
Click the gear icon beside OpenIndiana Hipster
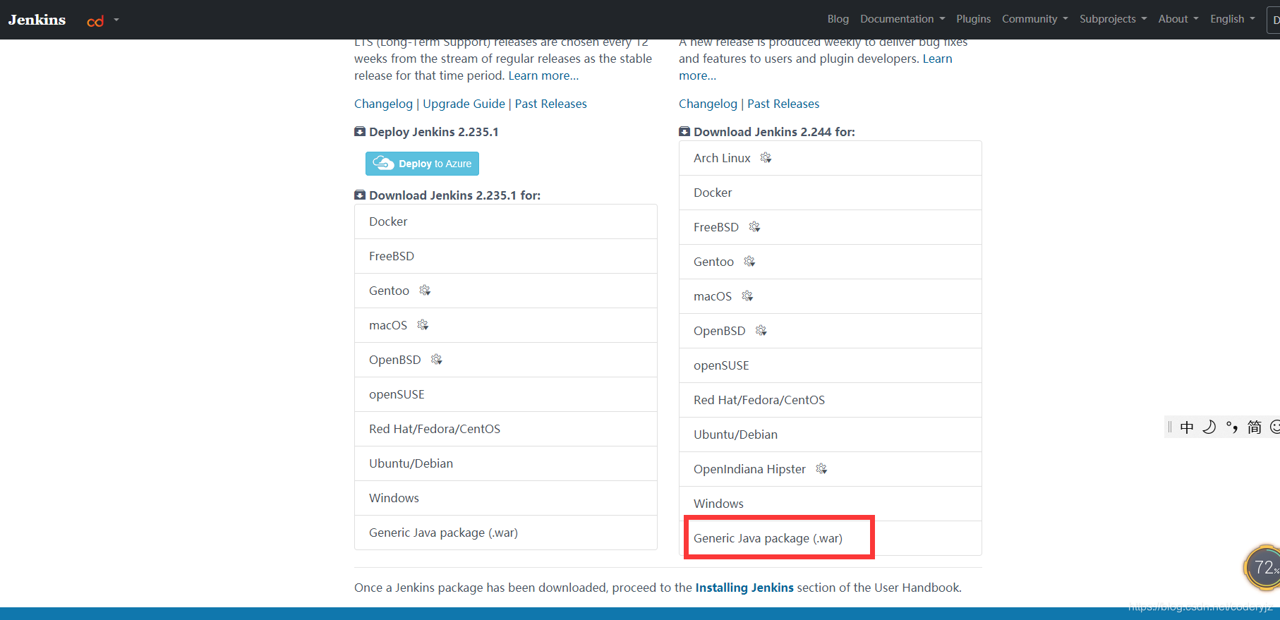click(x=821, y=469)
